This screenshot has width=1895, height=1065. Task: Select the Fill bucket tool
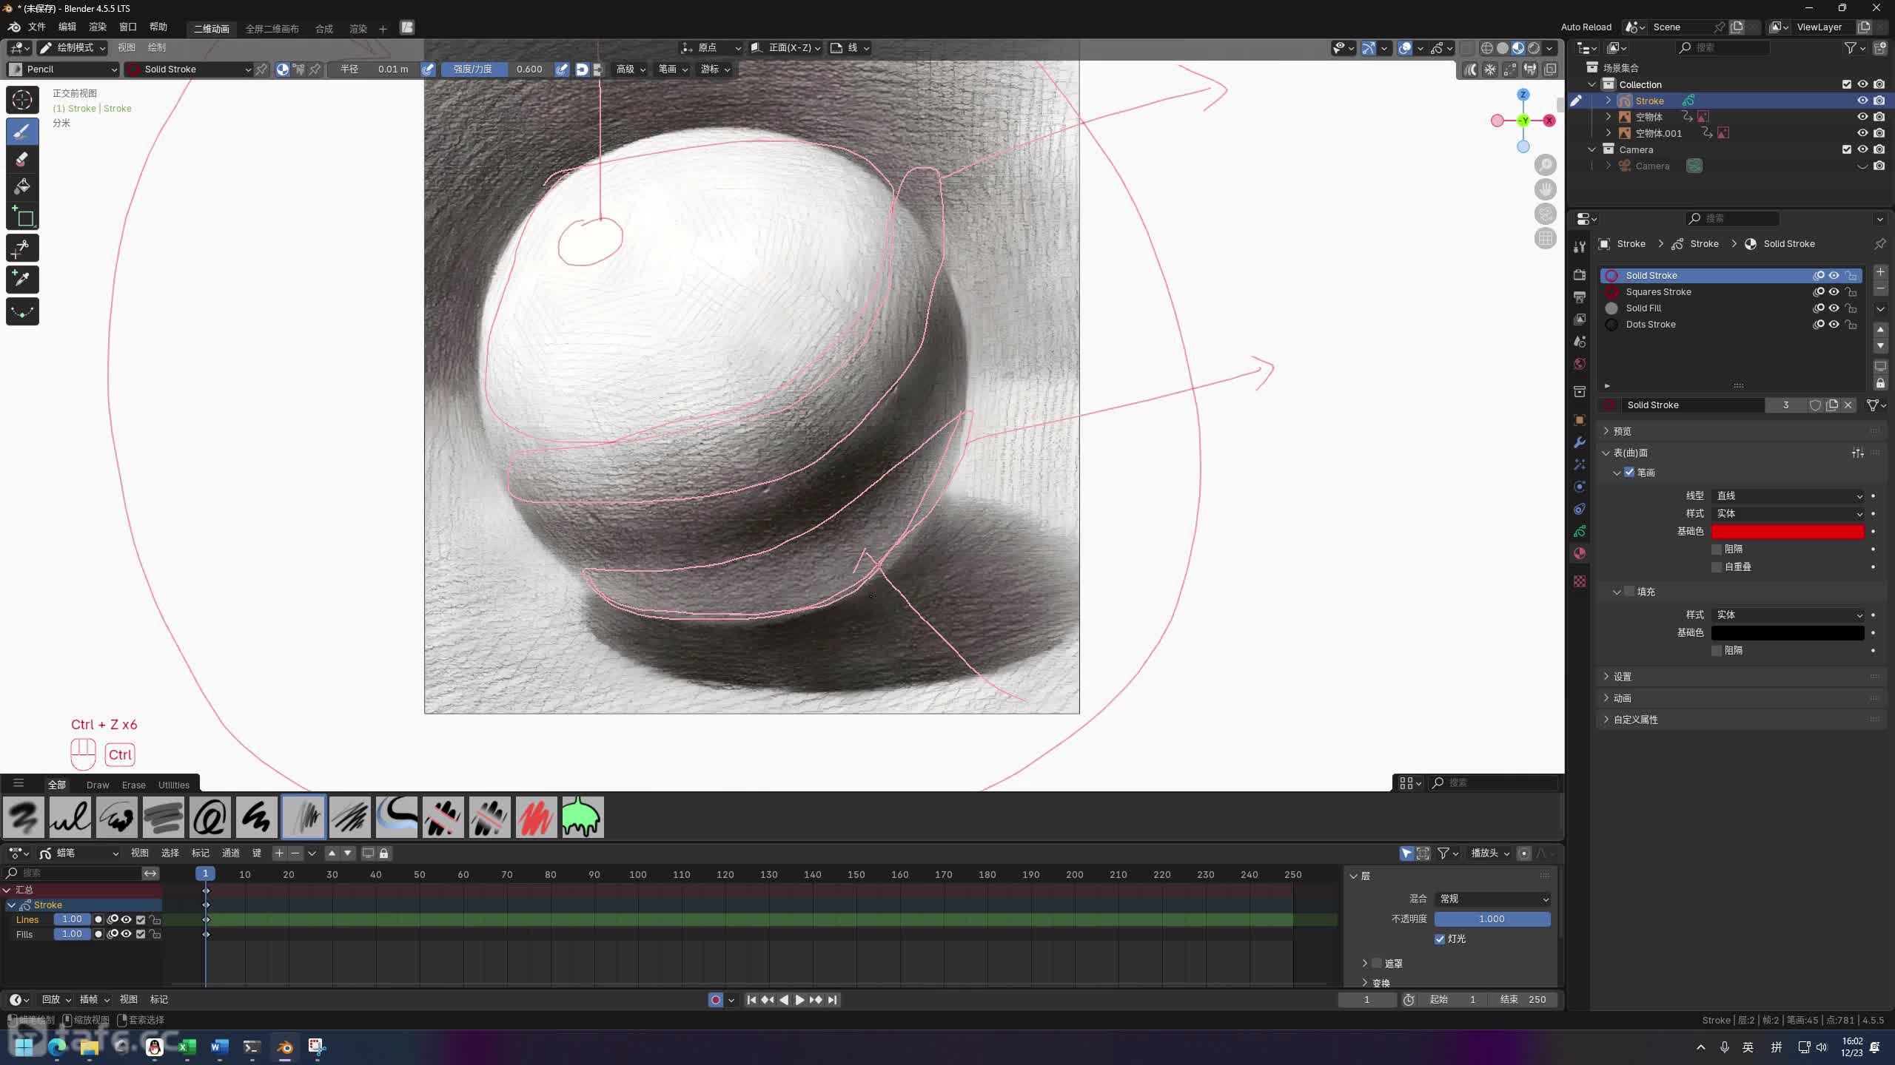(x=22, y=186)
